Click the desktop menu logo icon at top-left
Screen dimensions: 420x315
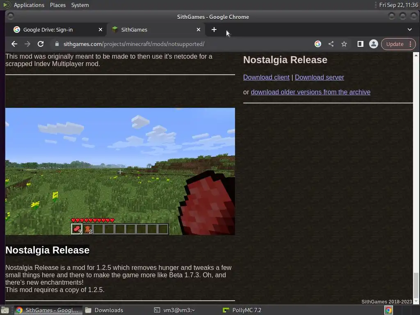(x=6, y=5)
